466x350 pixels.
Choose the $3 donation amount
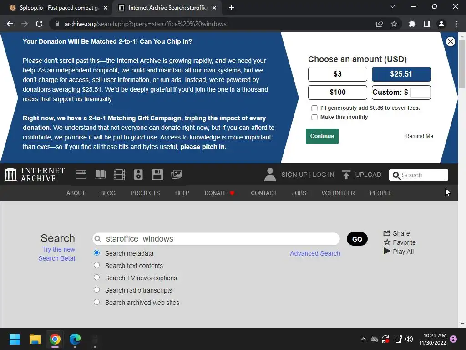(337, 74)
